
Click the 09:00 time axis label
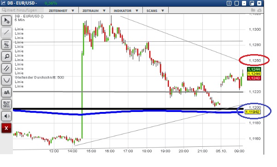click(239, 151)
